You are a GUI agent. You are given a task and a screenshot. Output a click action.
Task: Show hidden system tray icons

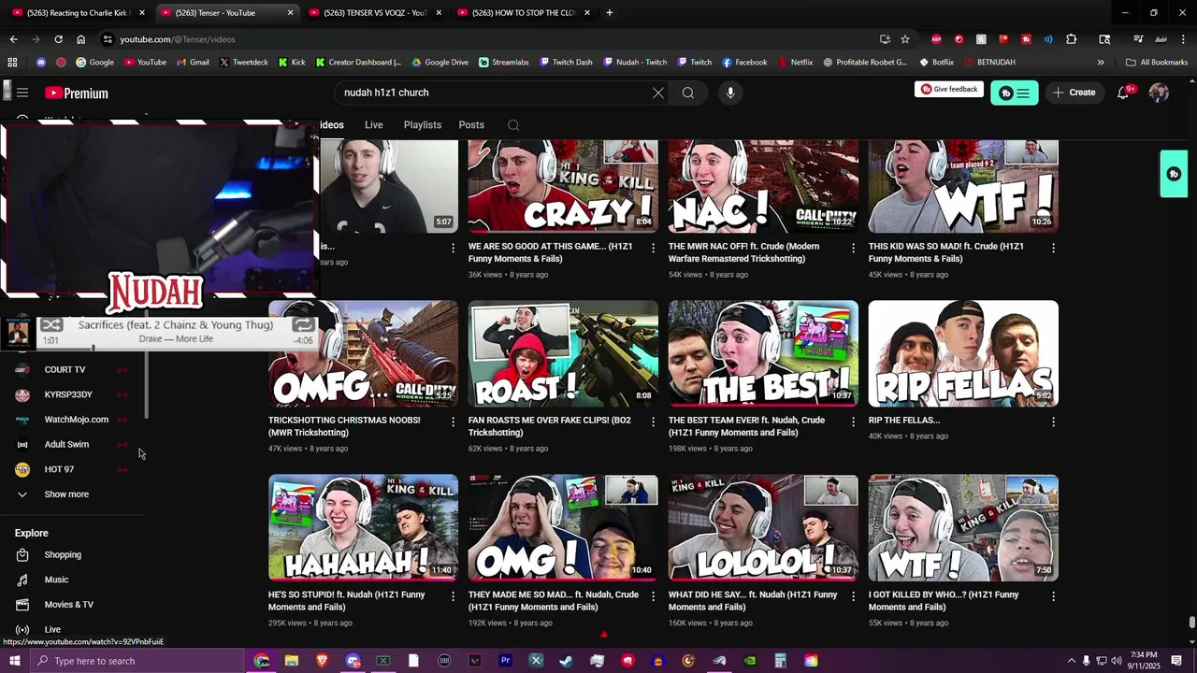tap(1071, 661)
